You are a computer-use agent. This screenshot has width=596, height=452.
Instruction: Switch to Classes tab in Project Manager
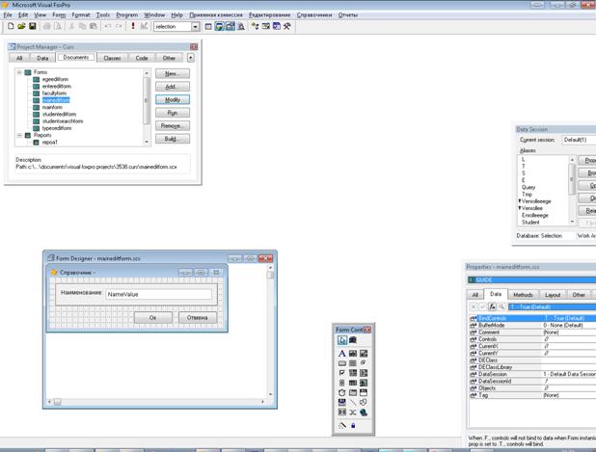tap(112, 58)
